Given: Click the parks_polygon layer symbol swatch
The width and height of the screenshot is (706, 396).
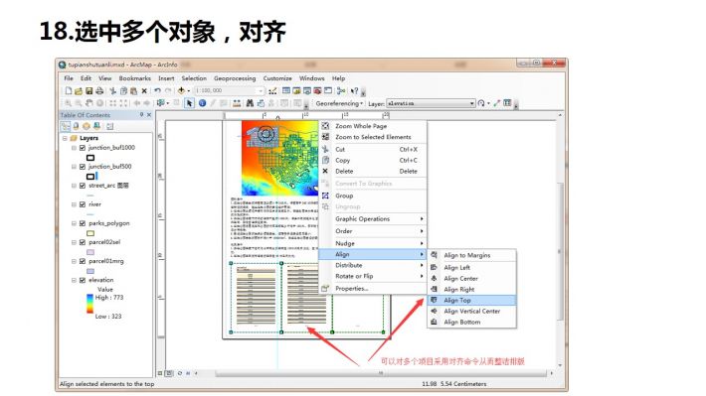Looking at the screenshot, I should pyautogui.click(x=90, y=233).
